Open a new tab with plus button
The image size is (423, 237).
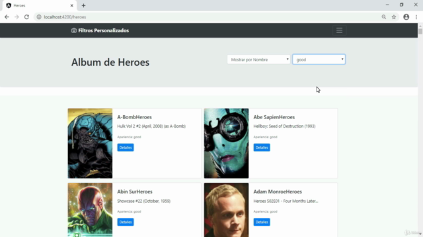[83, 5]
